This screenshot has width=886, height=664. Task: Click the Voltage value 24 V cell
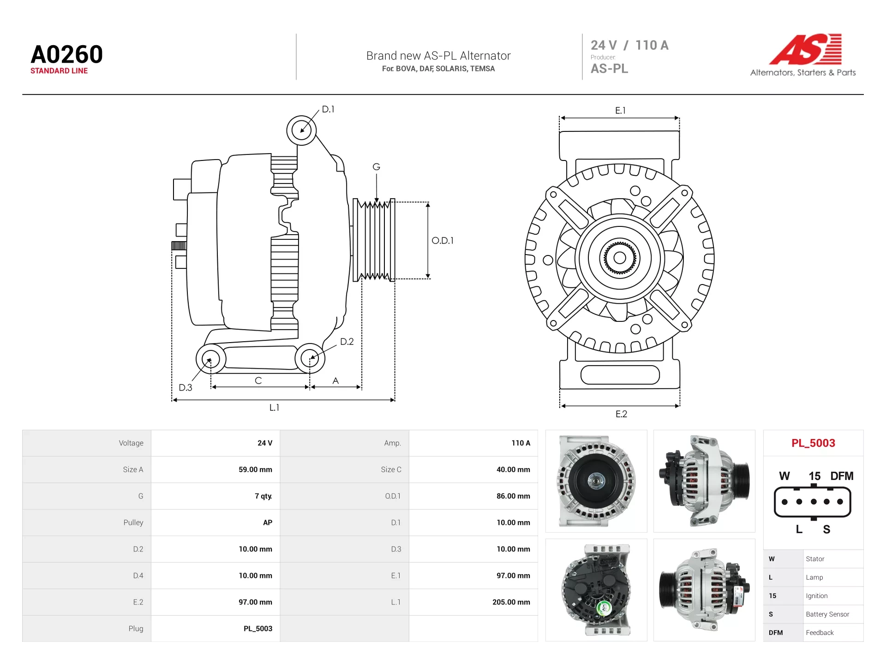[x=216, y=443]
